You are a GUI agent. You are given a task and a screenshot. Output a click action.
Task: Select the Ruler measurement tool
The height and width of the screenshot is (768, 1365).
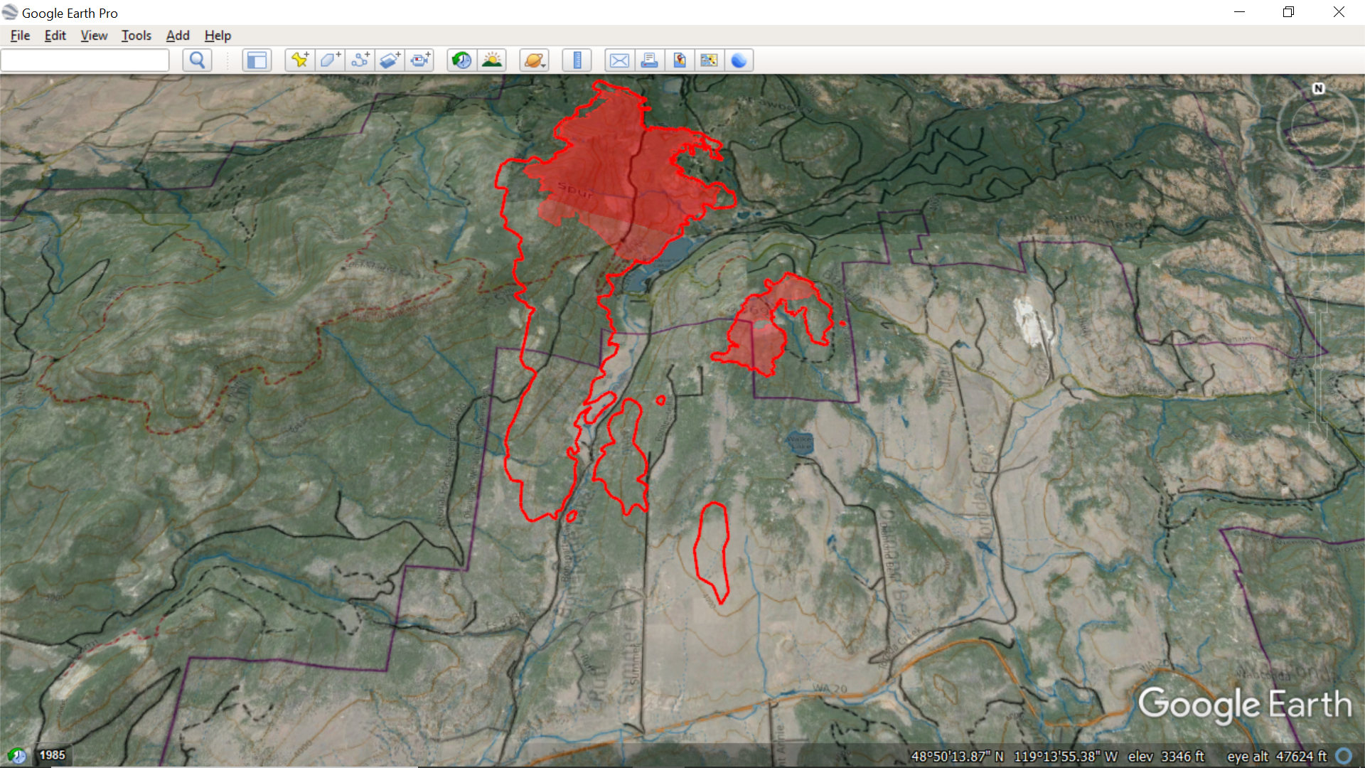(x=577, y=60)
